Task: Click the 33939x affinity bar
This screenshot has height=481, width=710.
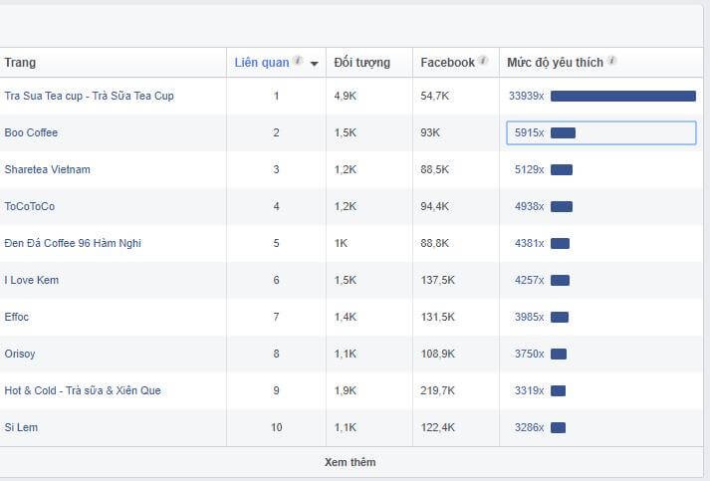Action: coord(623,96)
